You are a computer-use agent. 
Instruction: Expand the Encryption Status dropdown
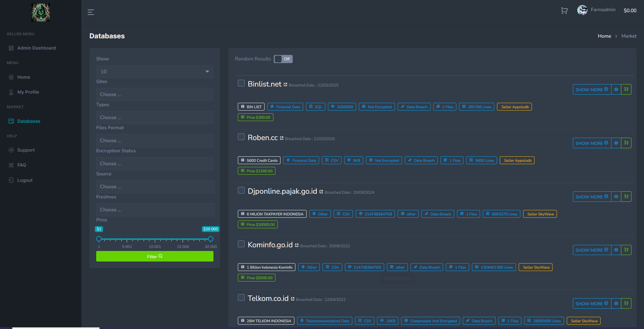155,163
